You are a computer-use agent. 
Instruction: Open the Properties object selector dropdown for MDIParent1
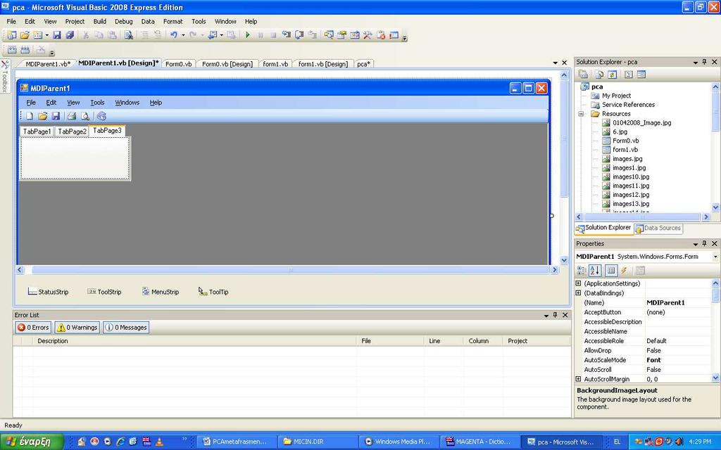pyautogui.click(x=715, y=257)
